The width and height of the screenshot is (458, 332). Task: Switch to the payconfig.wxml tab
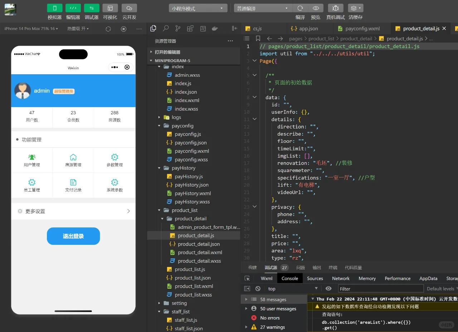pyautogui.click(x=362, y=29)
